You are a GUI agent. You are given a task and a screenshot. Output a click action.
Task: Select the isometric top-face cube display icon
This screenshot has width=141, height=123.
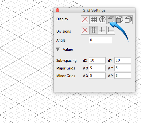111,20
